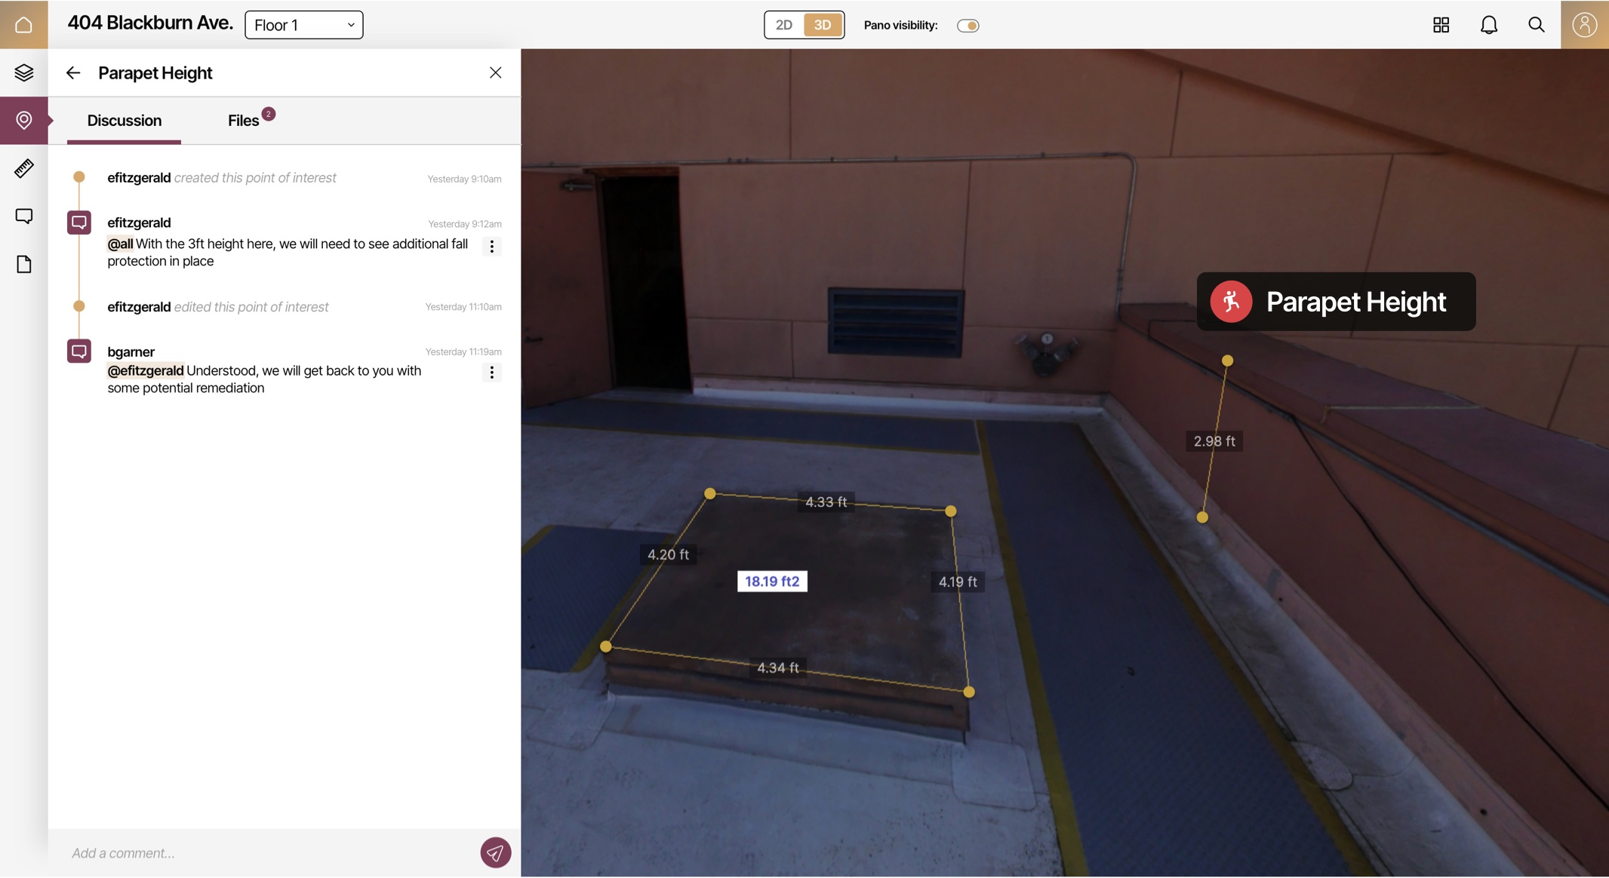Toggle the Pano visibility switch
The image size is (1609, 878).
(968, 26)
